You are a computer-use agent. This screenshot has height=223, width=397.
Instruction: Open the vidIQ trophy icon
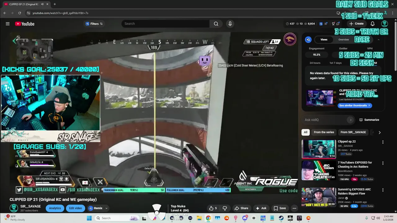click(x=333, y=24)
